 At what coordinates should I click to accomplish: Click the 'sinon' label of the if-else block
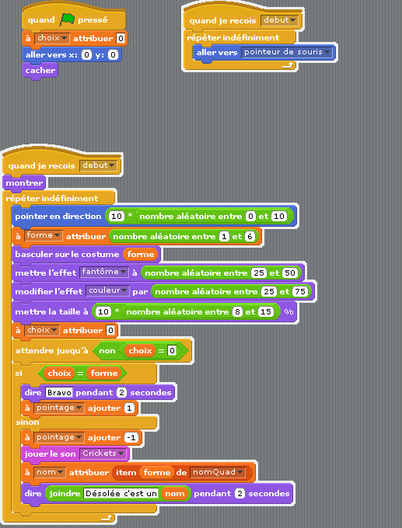[x=27, y=422]
